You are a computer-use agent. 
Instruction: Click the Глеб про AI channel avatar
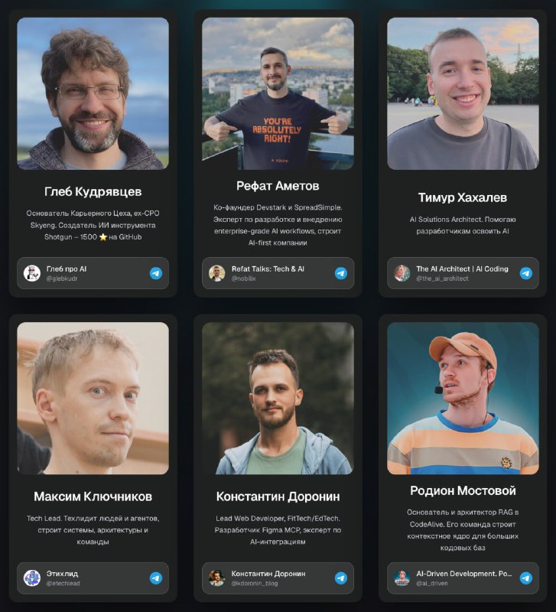(32, 273)
